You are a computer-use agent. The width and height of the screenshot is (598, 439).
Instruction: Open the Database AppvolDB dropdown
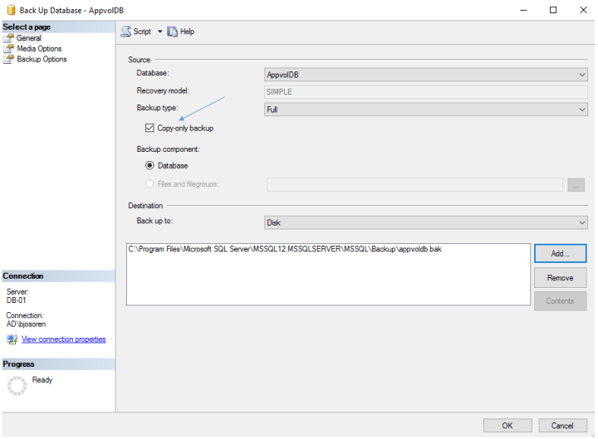(x=426, y=75)
